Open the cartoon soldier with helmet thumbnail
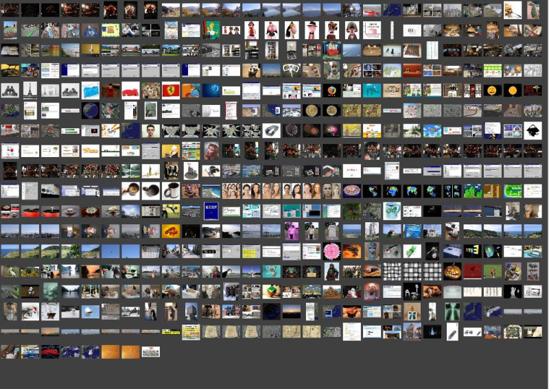The height and width of the screenshot is (389, 549). point(351,30)
